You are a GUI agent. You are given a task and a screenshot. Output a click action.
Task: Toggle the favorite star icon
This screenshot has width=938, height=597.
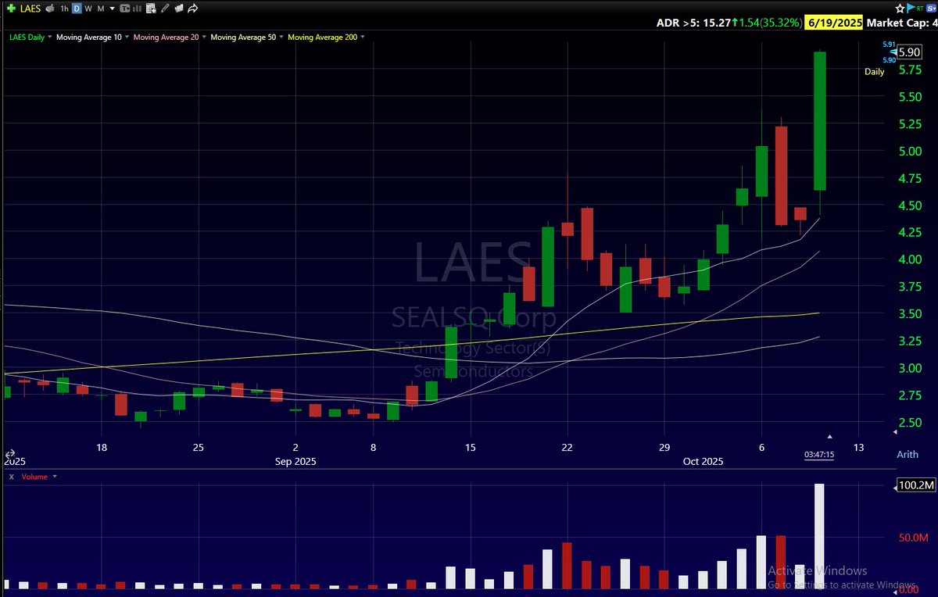(900, 9)
